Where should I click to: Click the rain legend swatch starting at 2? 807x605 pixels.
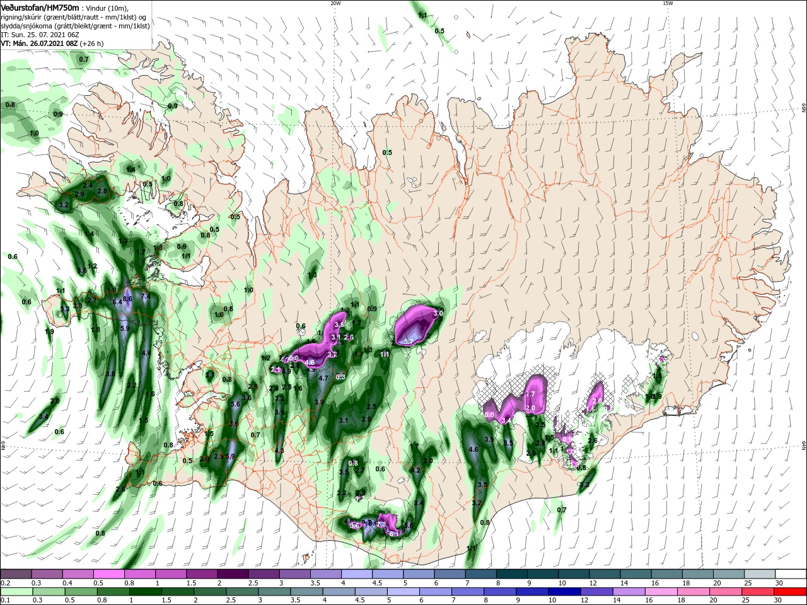210,591
